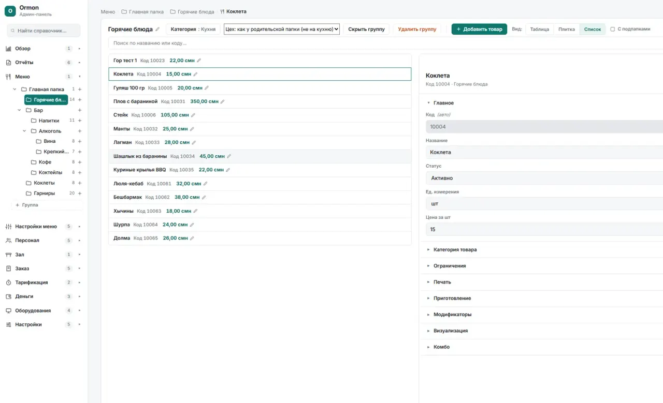
Task: Click plus icon next to Бар folder
Action: coord(80,110)
